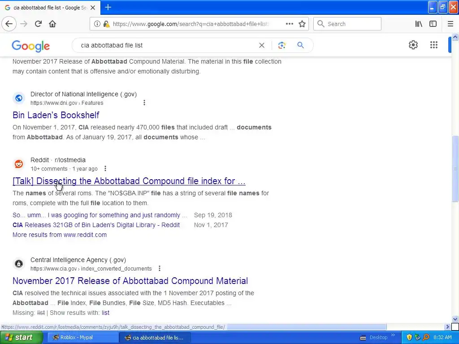Open the Library bookshelf icon
This screenshot has width=459, height=344.
[x=419, y=24]
